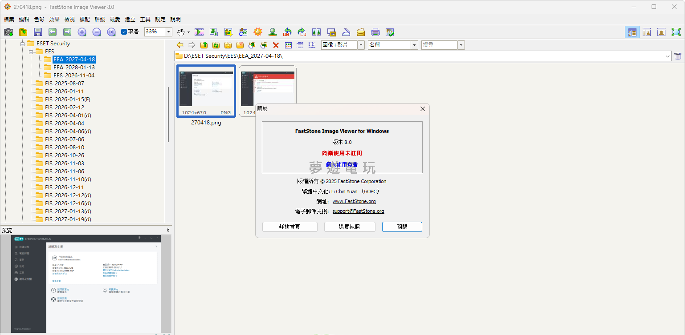The image size is (685, 335).
Task: Click the rotate left icon
Action: click(287, 32)
